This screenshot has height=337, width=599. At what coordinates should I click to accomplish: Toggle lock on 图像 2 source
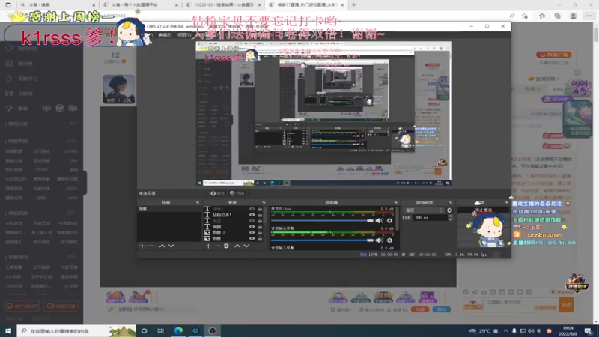(x=260, y=233)
